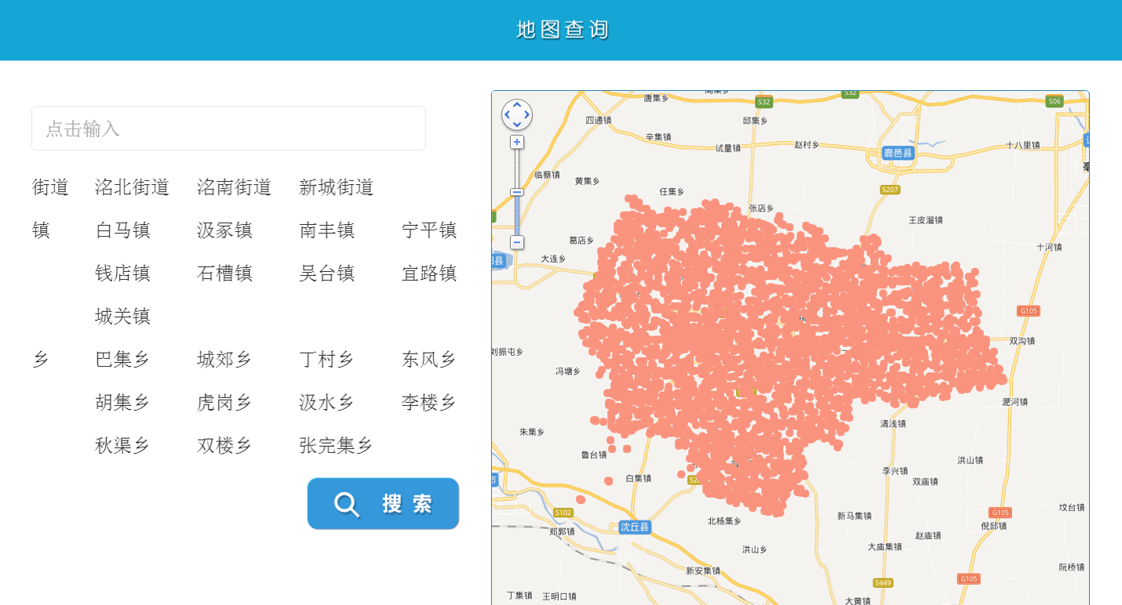Pick 宁平镇 from the town list
Image resolution: width=1122 pixels, height=605 pixels.
(x=428, y=230)
